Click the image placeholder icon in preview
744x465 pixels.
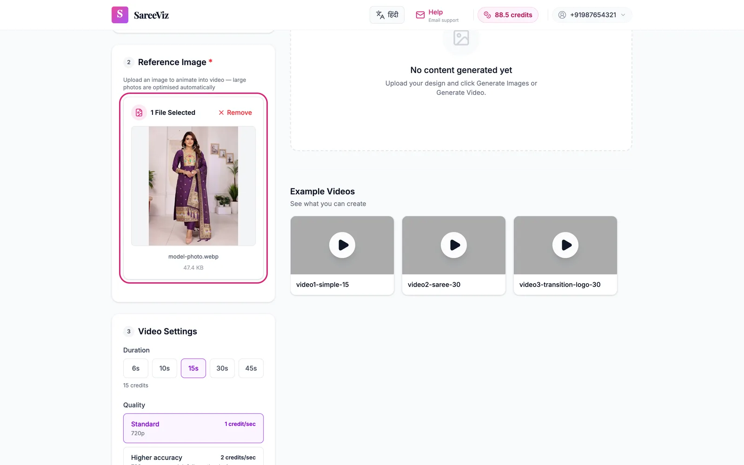(x=461, y=38)
